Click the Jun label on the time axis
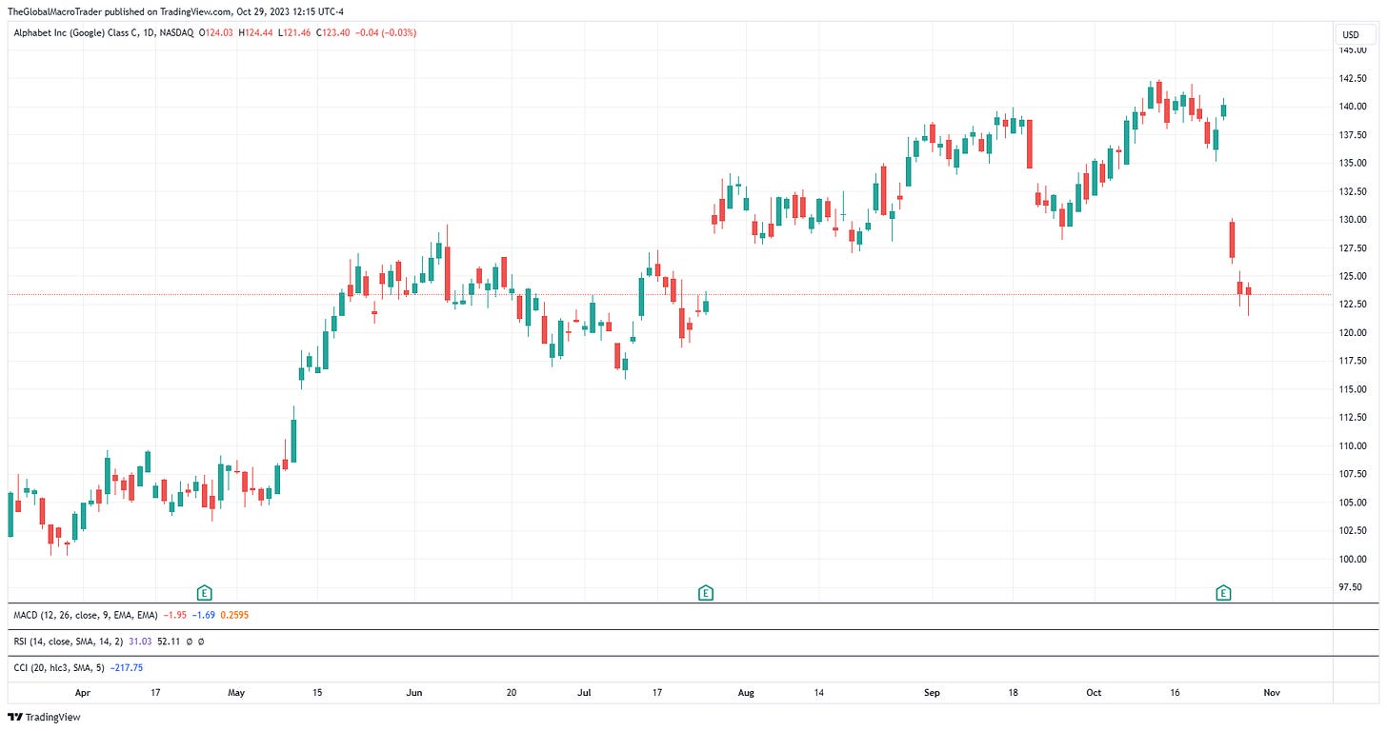This screenshot has height=731, width=1387. pos(414,693)
